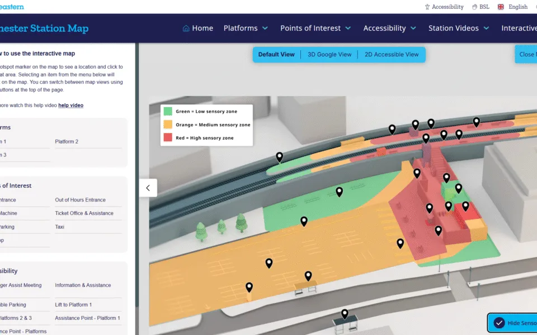Image resolution: width=537 pixels, height=335 pixels.
Task: Switch to Default View tab
Action: pos(276,55)
